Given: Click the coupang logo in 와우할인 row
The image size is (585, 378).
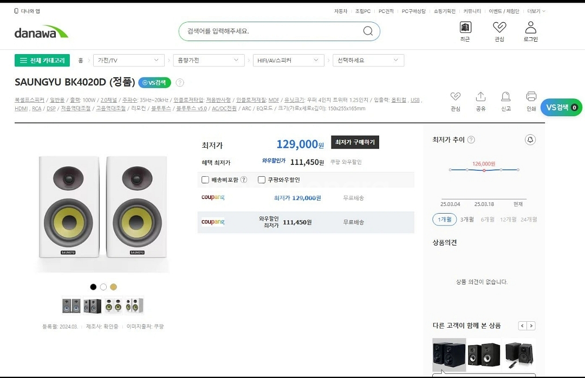Looking at the screenshot, I should 213,222.
